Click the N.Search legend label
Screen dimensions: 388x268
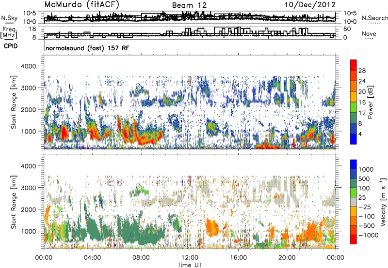pos(374,18)
